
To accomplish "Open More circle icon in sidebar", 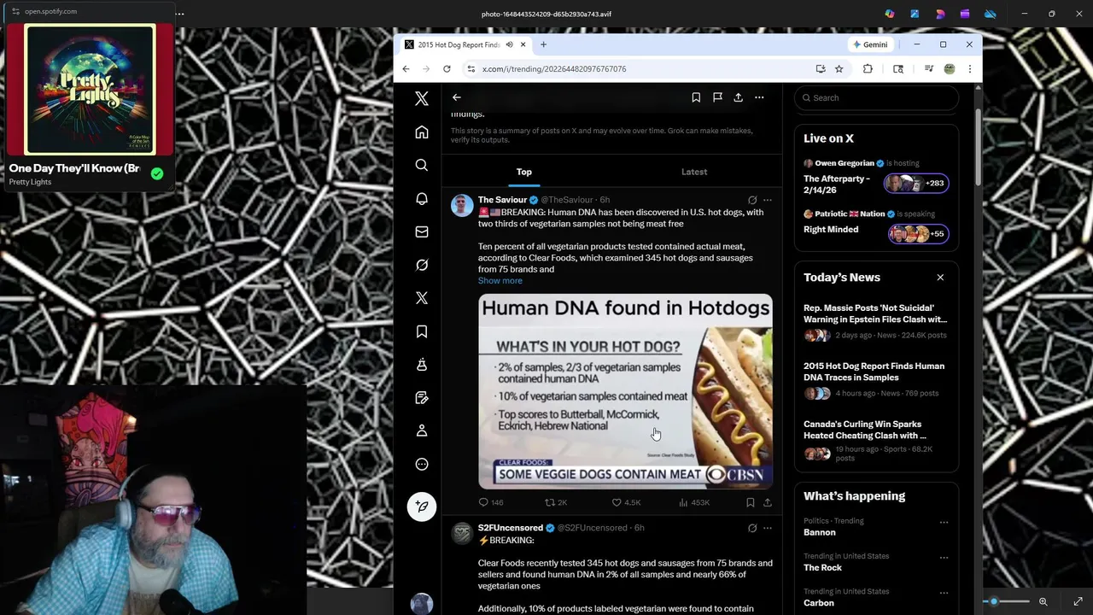I will coord(422,465).
